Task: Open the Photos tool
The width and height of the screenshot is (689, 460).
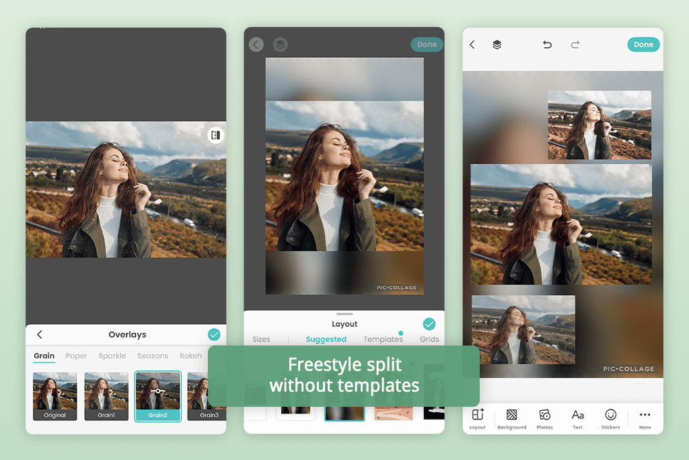Action: click(x=544, y=419)
